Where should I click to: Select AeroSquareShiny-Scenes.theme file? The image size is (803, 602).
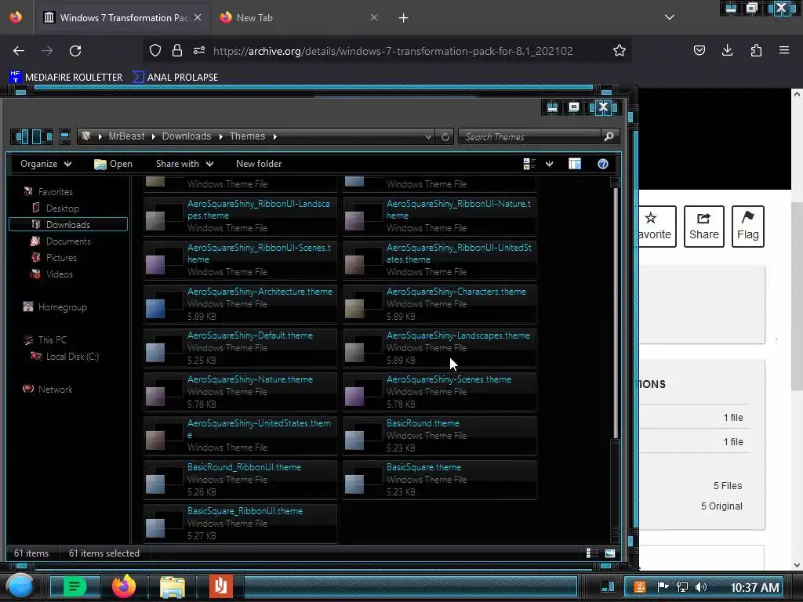[439, 392]
